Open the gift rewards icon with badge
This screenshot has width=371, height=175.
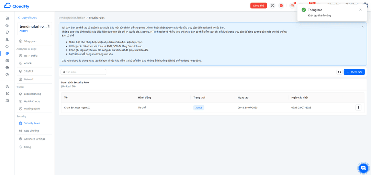click(292, 6)
